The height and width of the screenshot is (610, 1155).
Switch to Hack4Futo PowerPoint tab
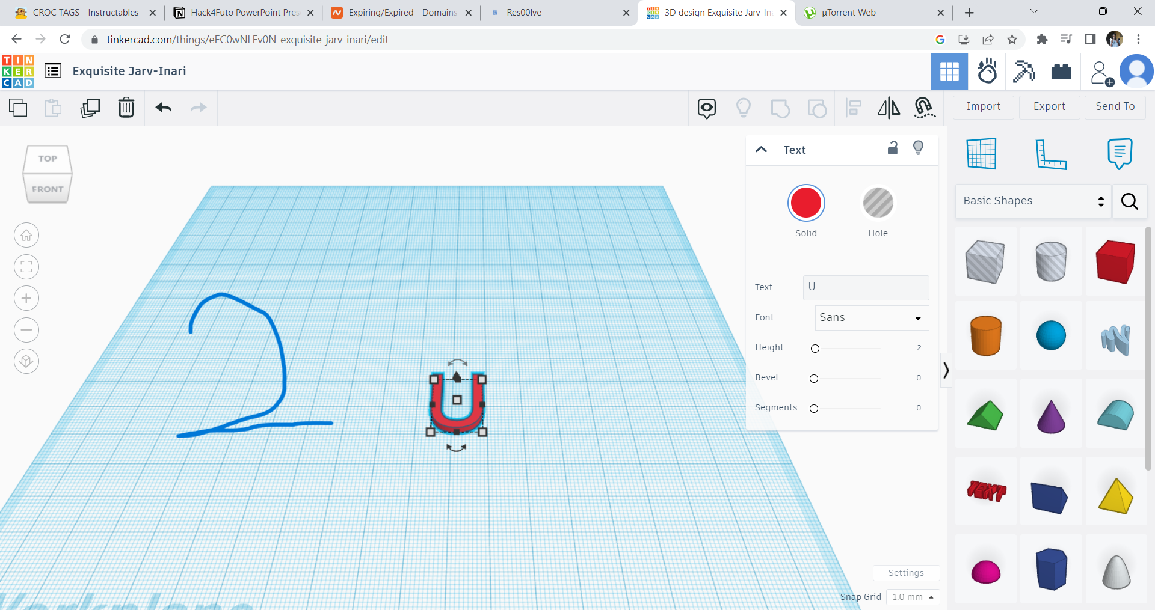coord(244,13)
